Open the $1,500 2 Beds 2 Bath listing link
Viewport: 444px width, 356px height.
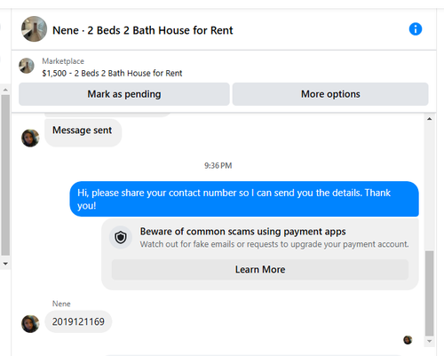point(112,73)
